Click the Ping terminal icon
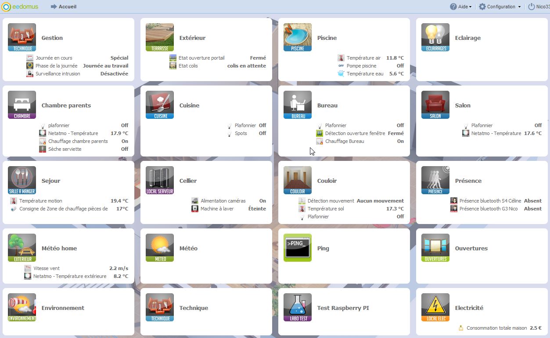 pos(297,248)
